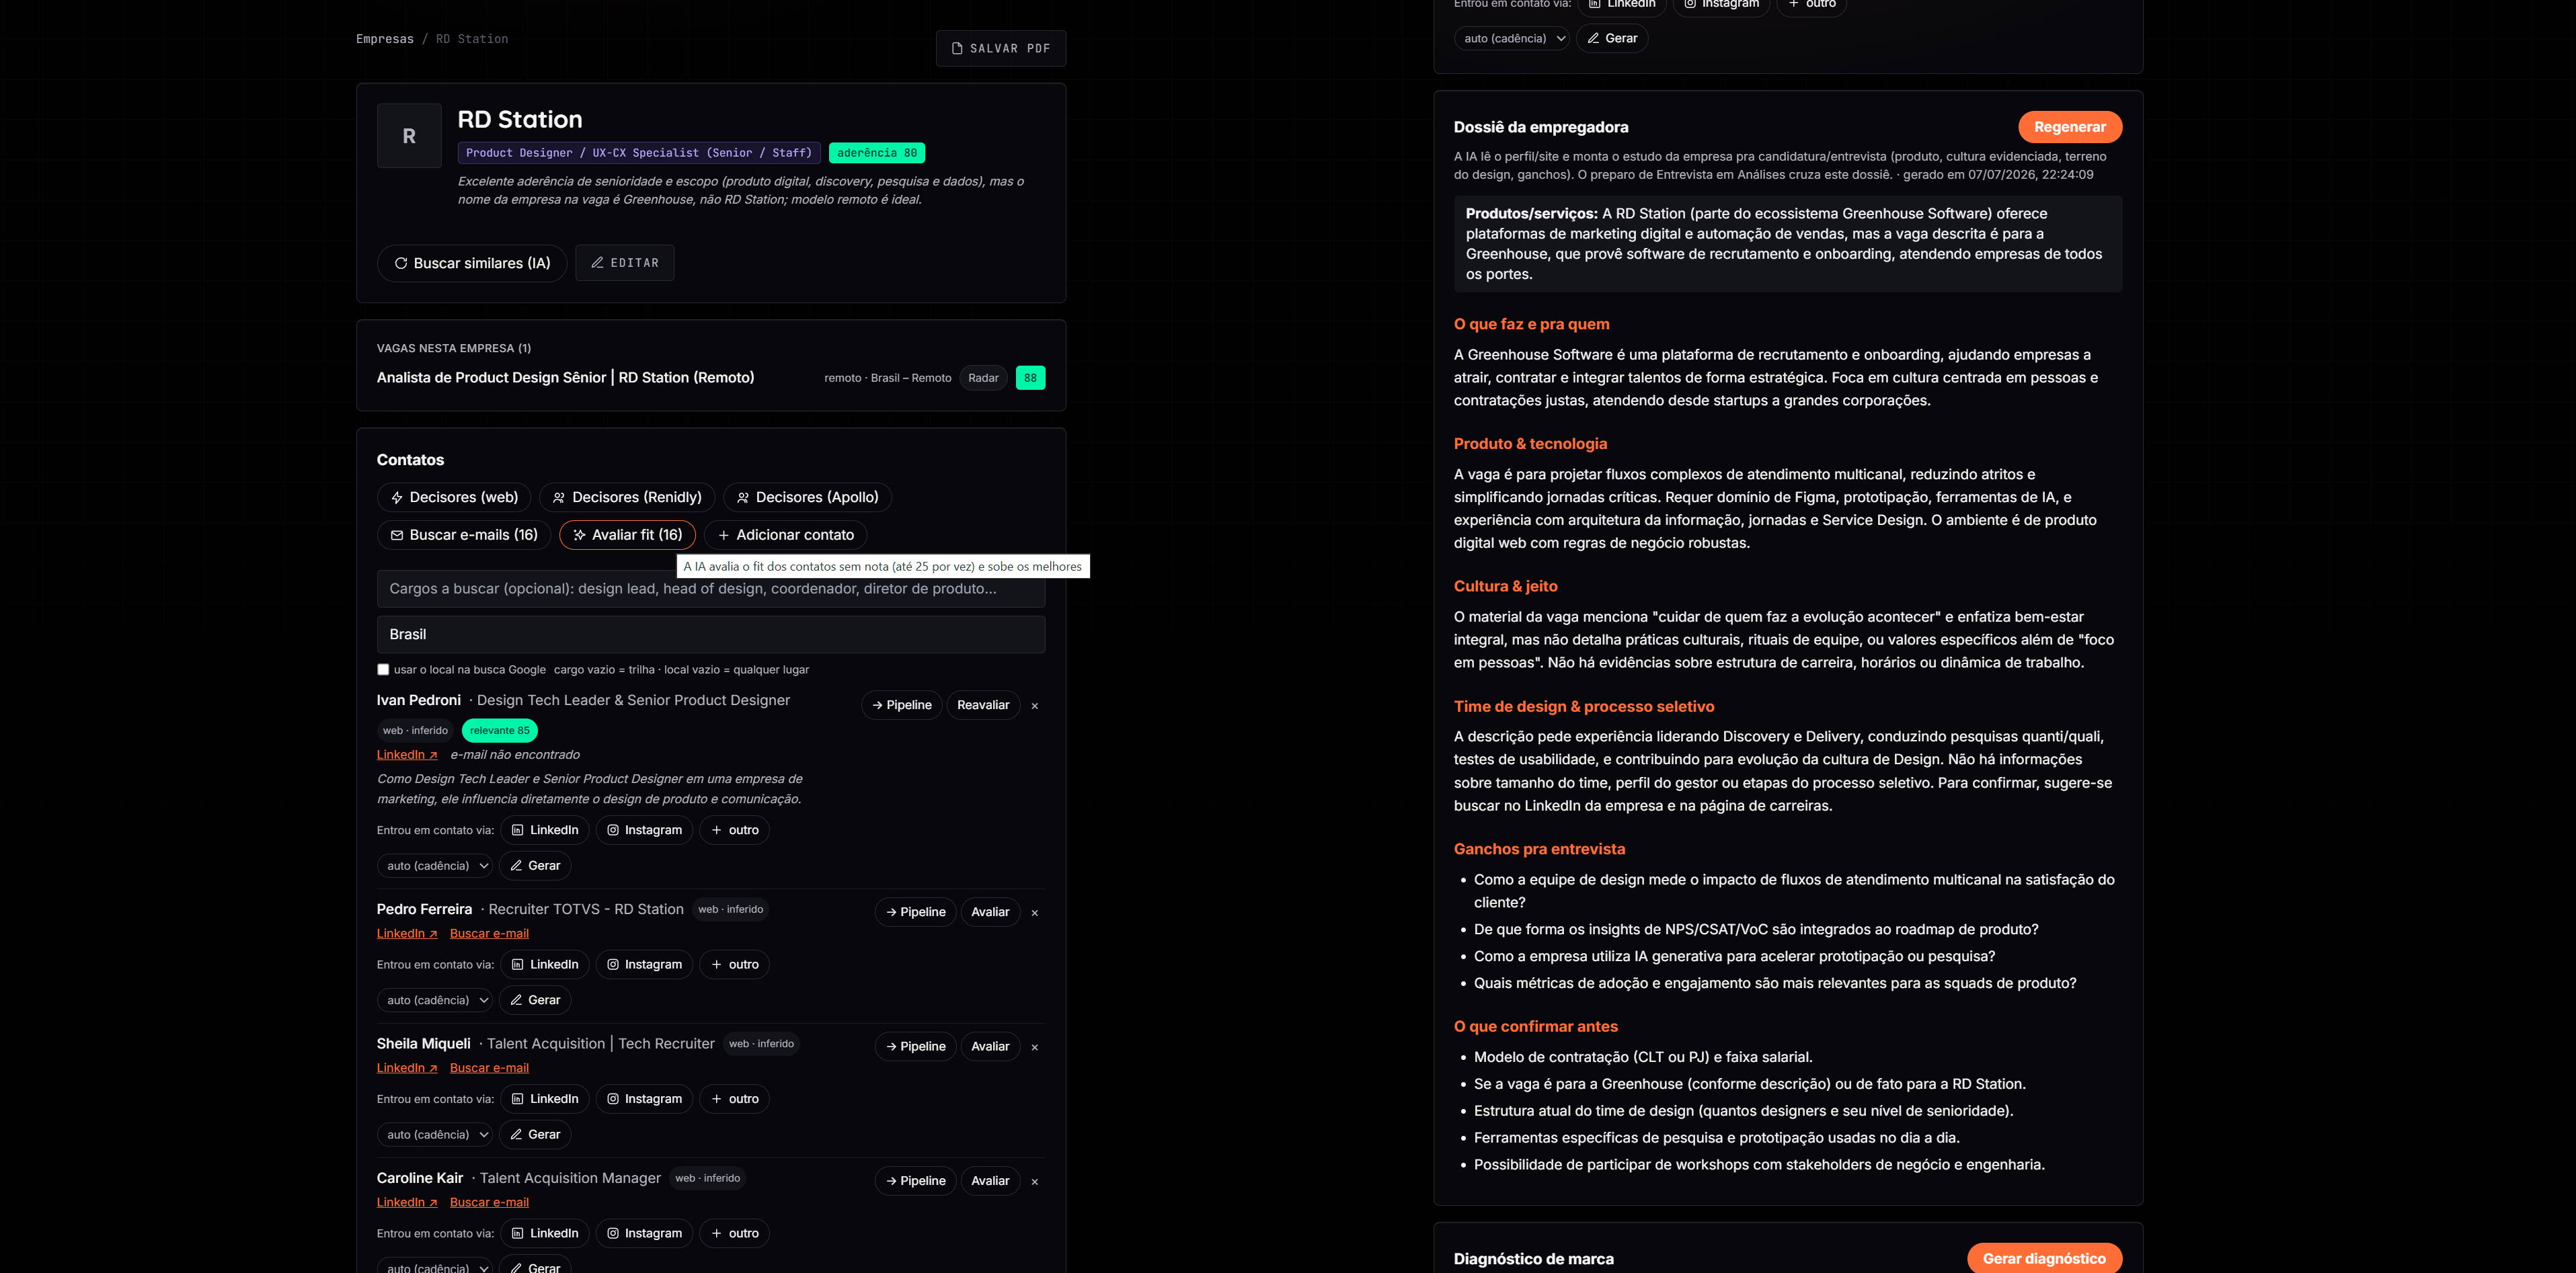Image resolution: width=2576 pixels, height=1273 pixels.
Task: Click the Radar tag on the vaga
Action: pyautogui.click(x=983, y=378)
